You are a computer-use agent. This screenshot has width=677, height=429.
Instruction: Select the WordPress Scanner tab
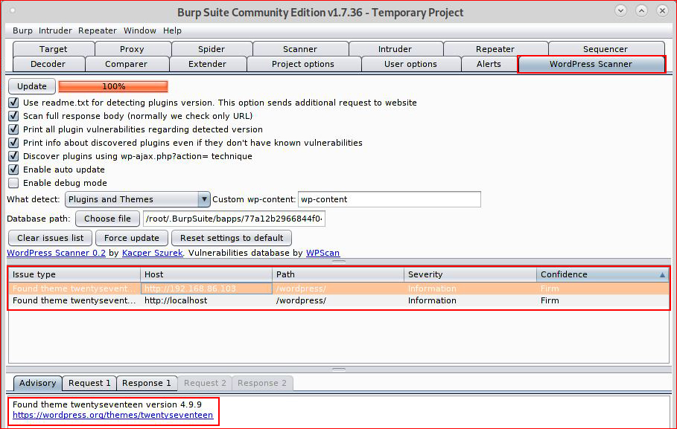point(591,64)
